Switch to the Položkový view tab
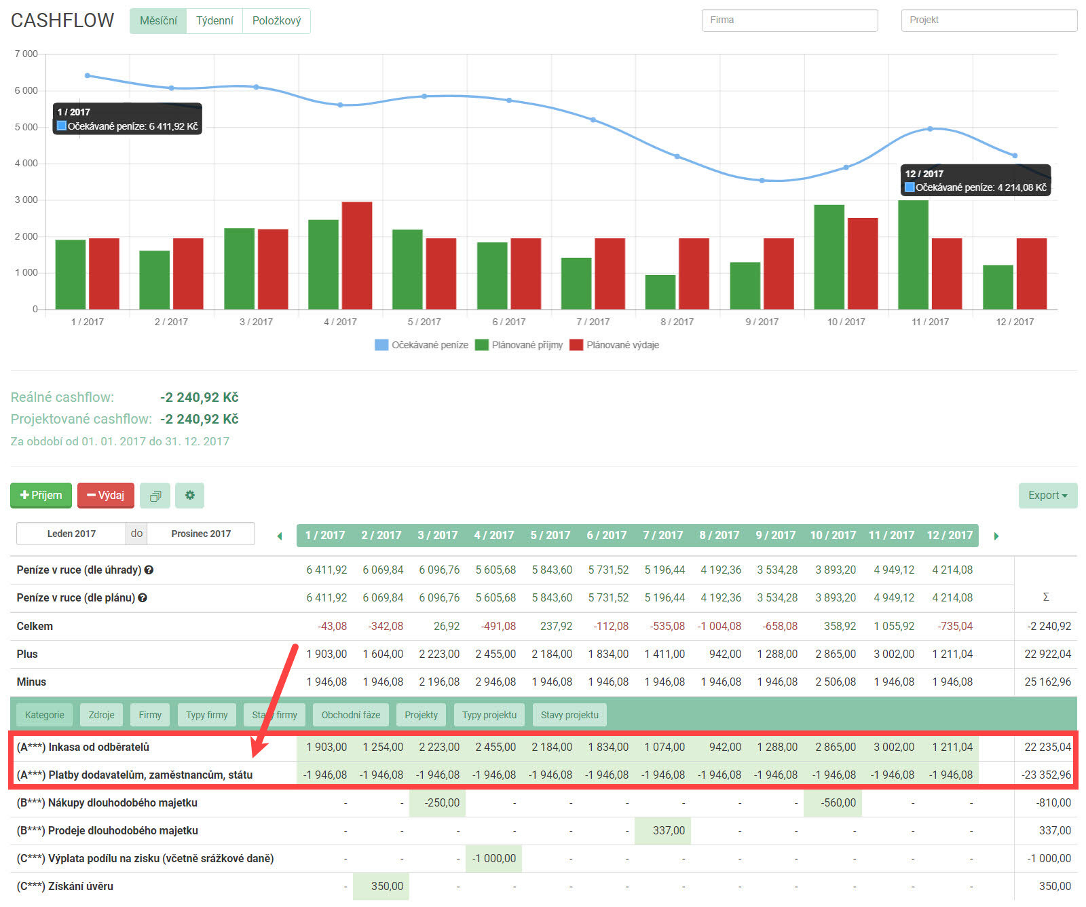 point(276,21)
